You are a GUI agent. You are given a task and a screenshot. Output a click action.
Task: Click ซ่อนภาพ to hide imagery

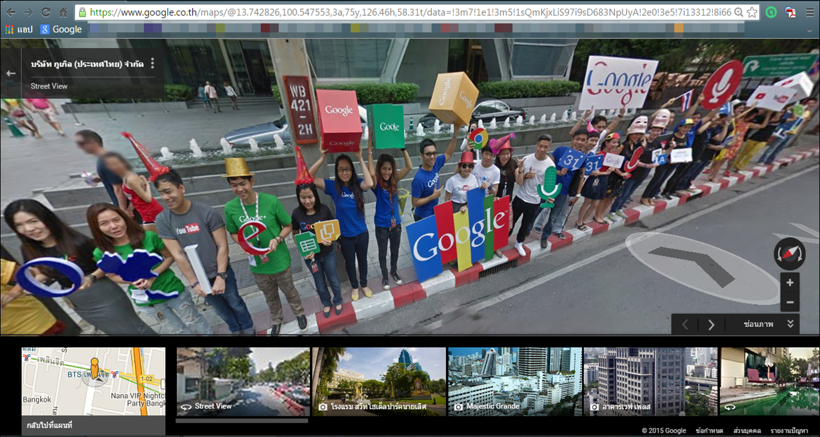[x=758, y=324]
